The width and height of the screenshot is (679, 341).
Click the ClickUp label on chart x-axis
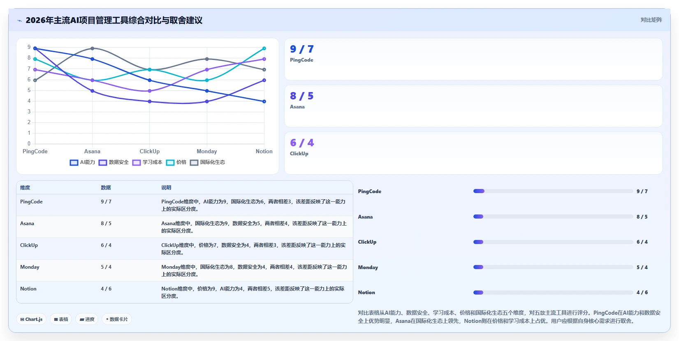tap(150, 151)
